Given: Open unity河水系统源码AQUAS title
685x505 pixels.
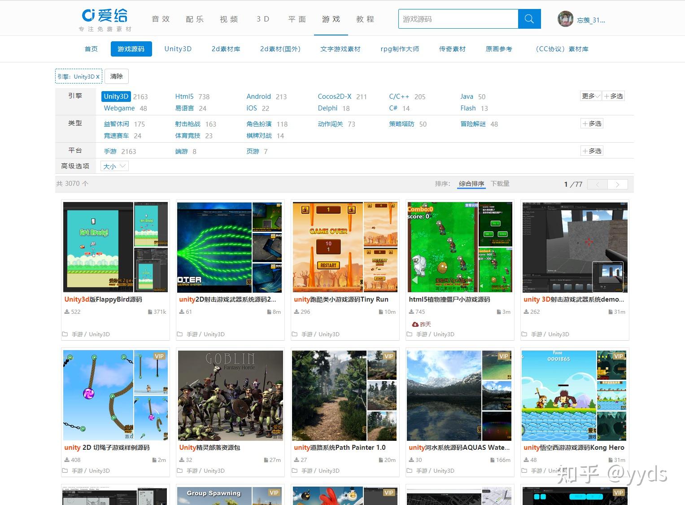Looking at the screenshot, I should [459, 448].
